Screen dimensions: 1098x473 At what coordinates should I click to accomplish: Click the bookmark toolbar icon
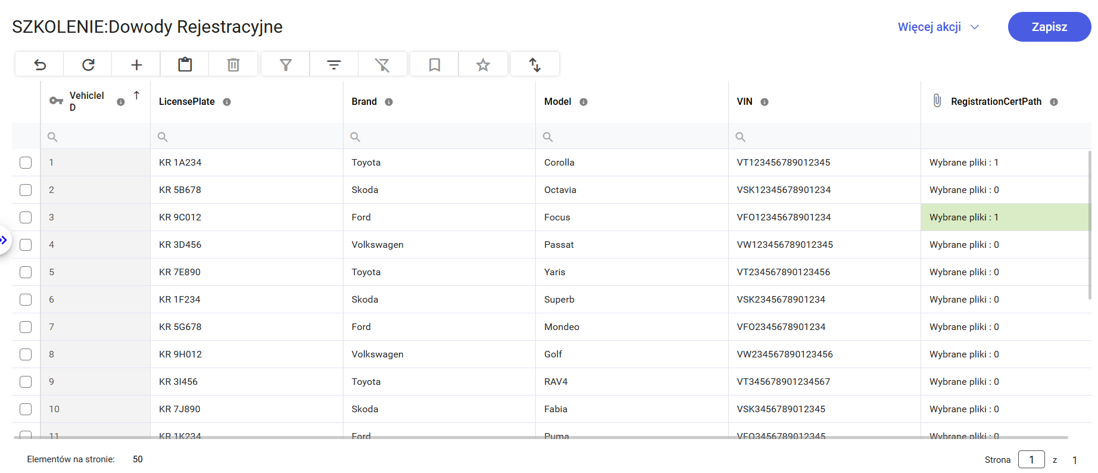coord(435,64)
